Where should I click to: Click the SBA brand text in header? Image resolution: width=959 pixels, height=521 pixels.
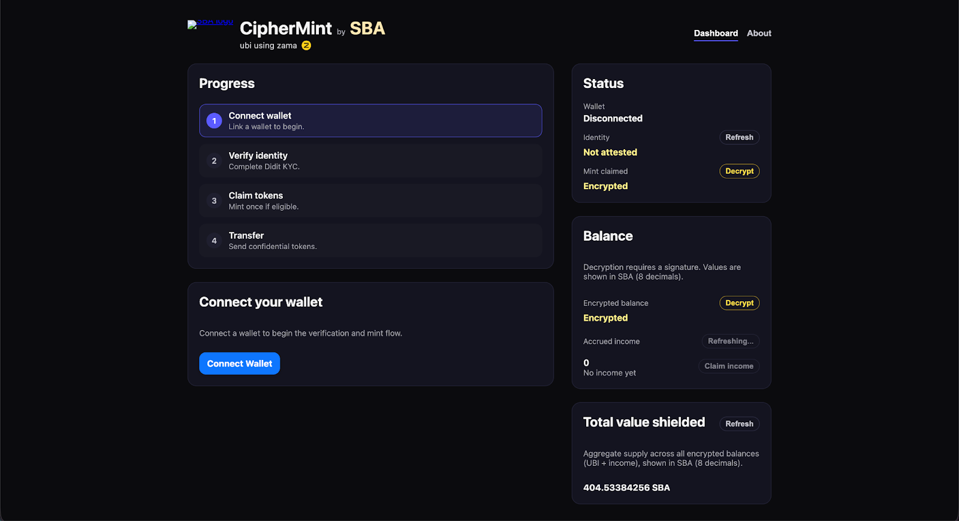(x=367, y=28)
